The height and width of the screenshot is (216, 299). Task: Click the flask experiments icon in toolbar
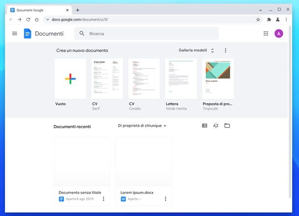[277, 20]
